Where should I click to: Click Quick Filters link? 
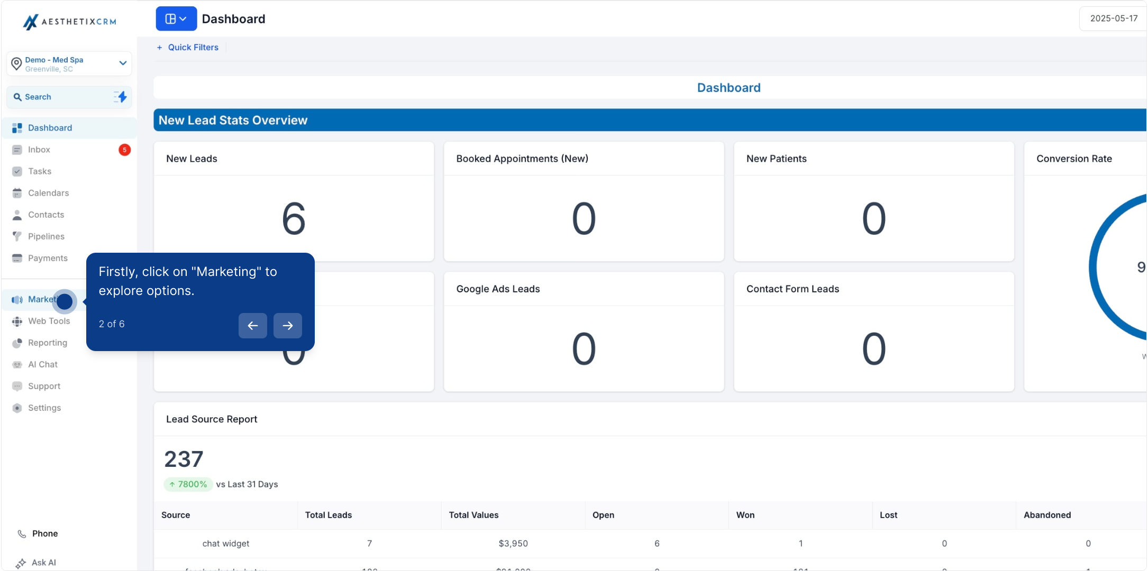[x=193, y=47]
